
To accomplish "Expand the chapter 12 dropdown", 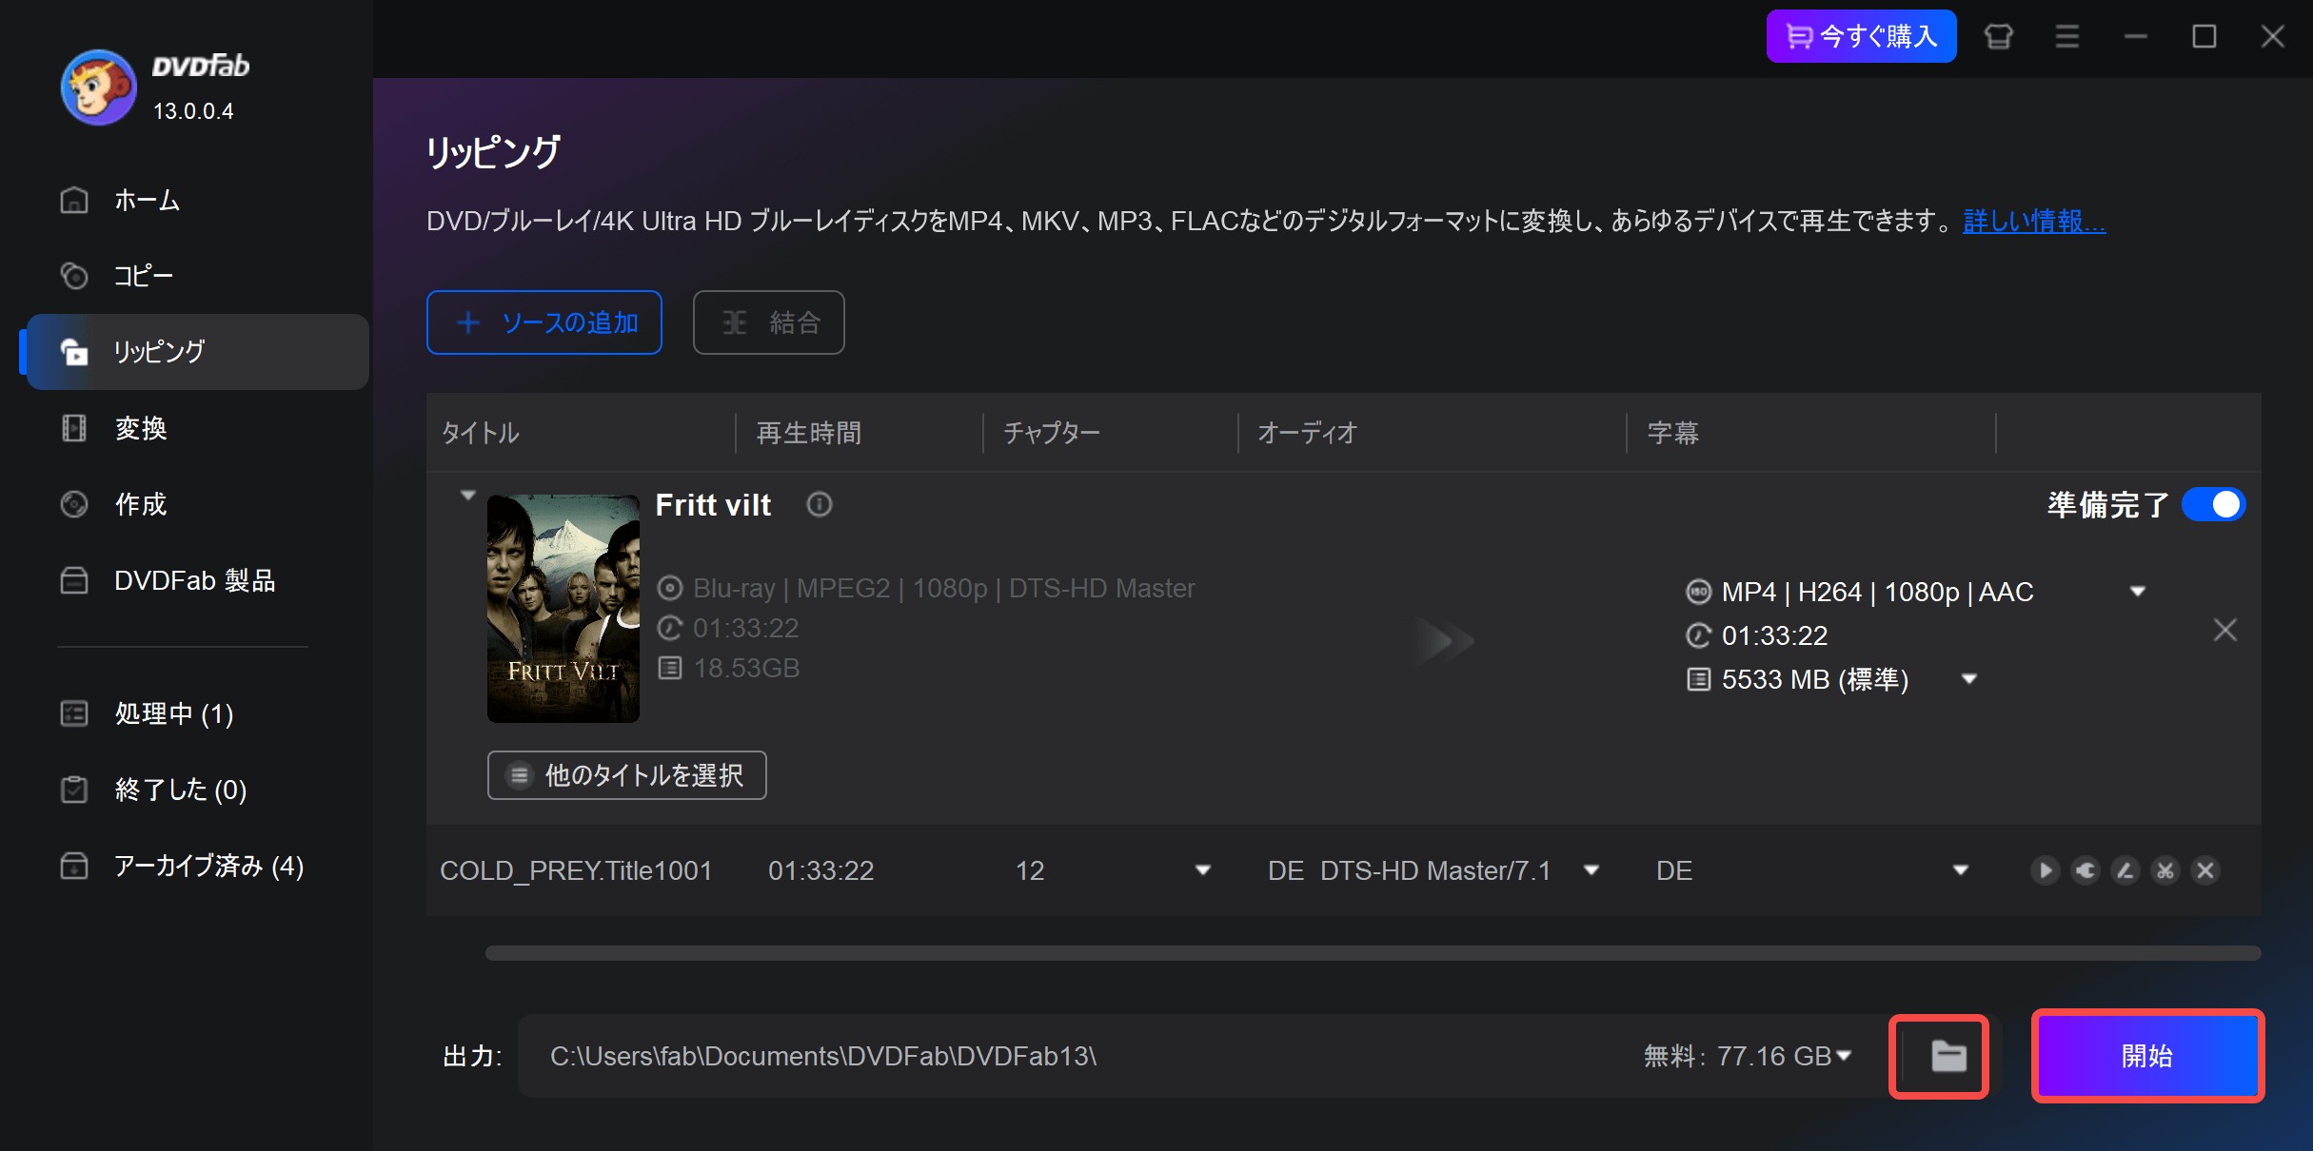I will [1203, 870].
